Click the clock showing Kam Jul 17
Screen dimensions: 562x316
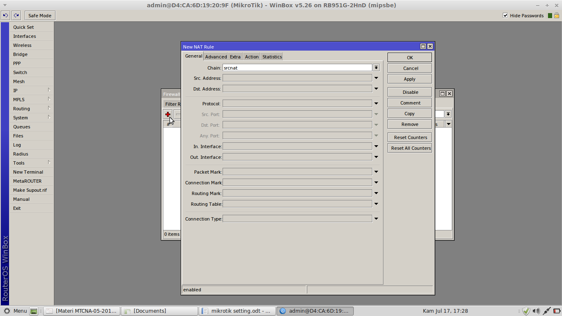click(445, 311)
